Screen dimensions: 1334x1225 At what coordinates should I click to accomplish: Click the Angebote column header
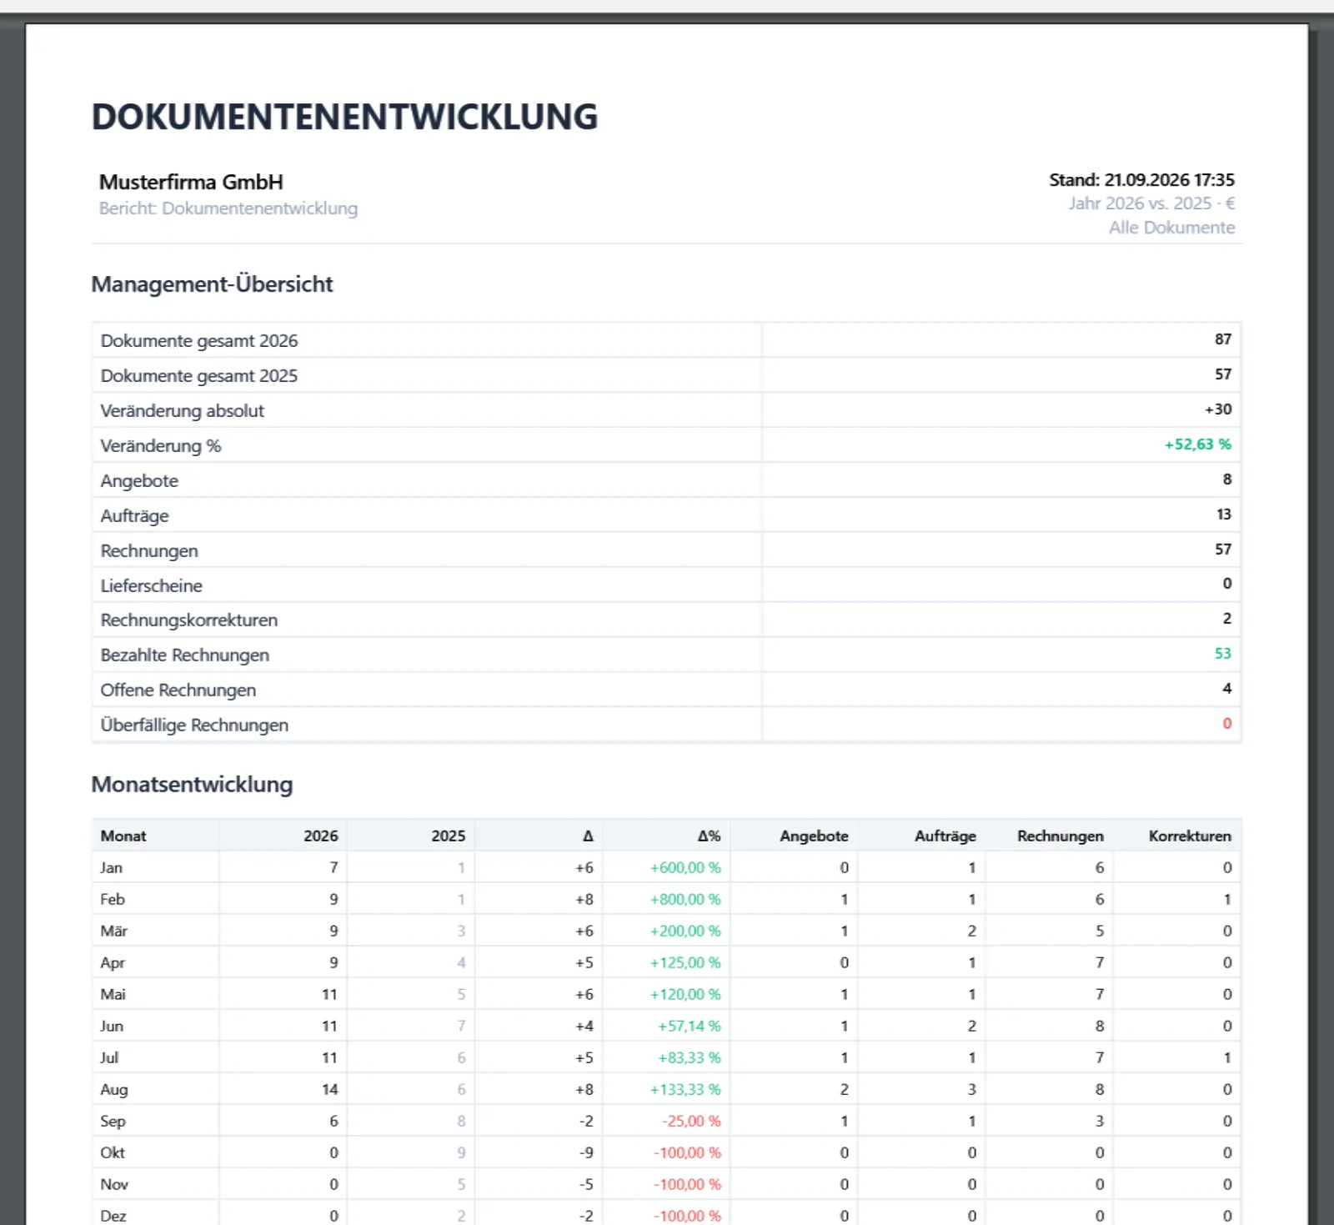click(x=814, y=836)
